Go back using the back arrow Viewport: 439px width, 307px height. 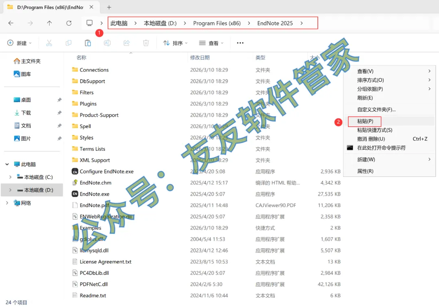(11, 23)
